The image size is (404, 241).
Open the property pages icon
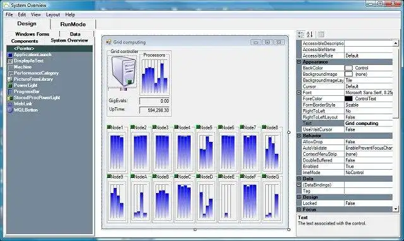(x=321, y=34)
